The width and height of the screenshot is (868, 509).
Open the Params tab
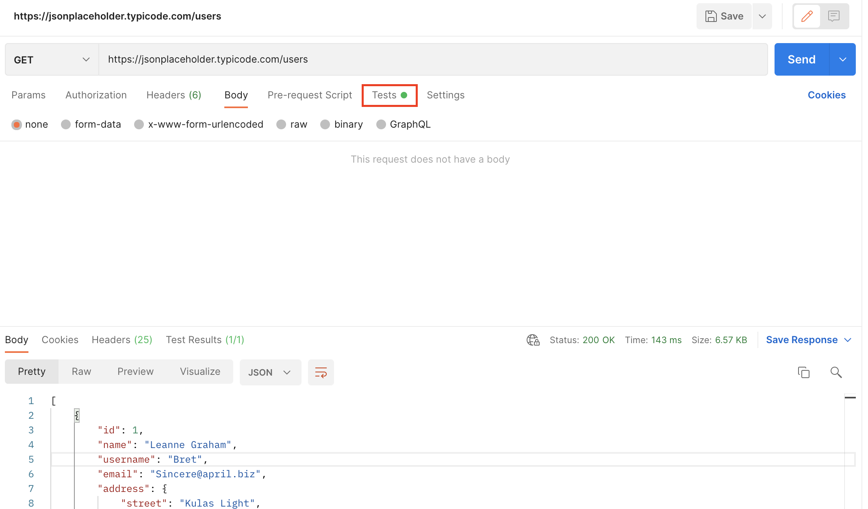coord(28,95)
